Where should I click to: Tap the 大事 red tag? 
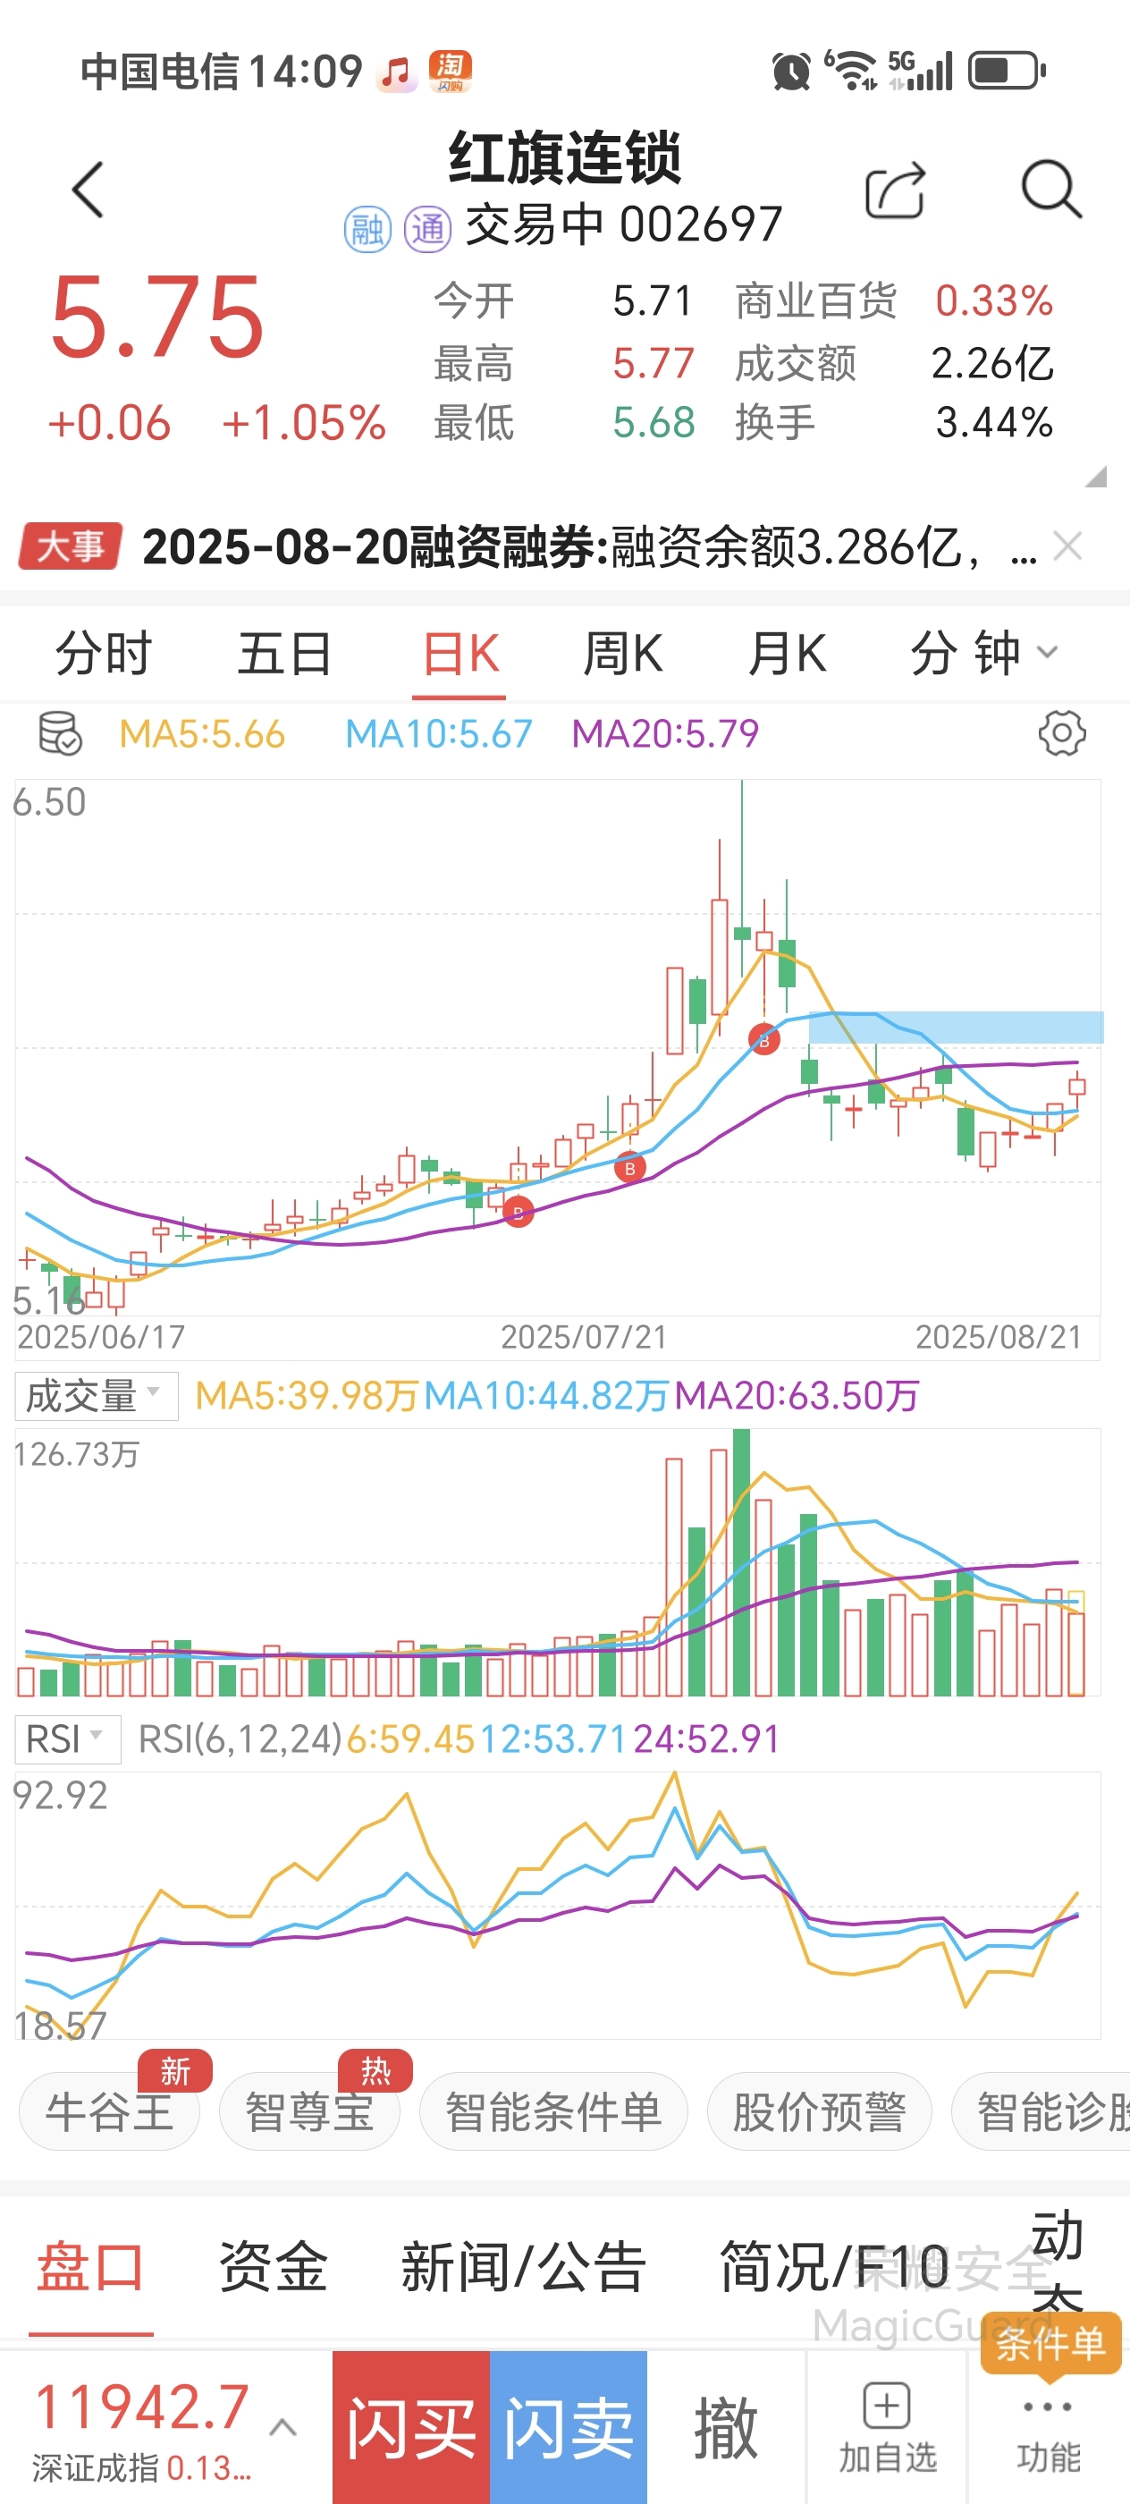[70, 546]
